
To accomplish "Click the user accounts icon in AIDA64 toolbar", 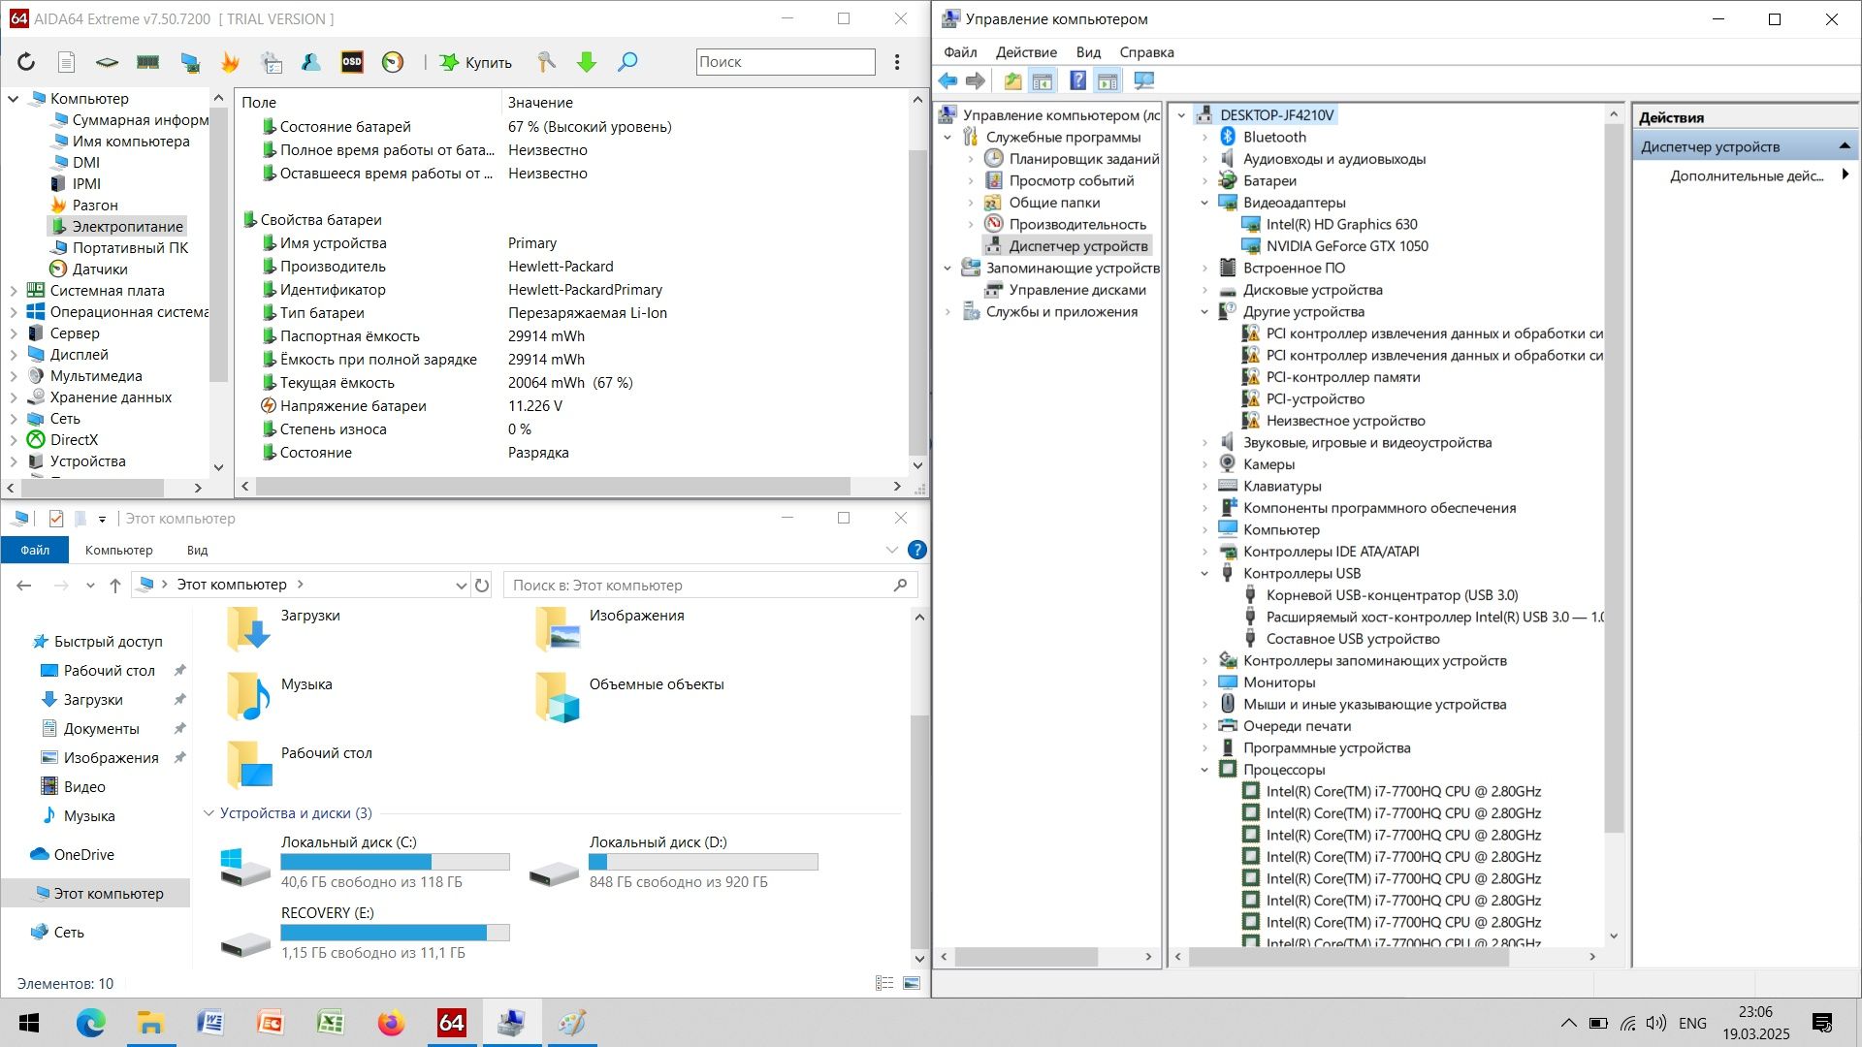I will tap(311, 62).
